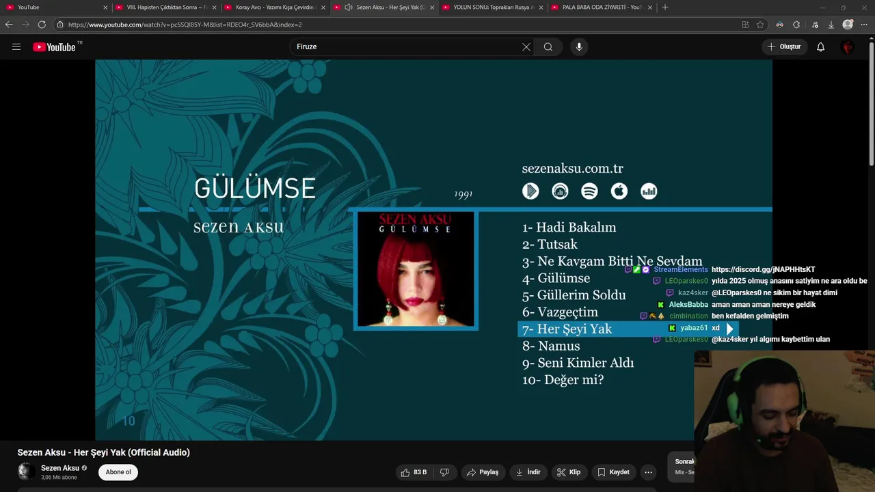Open the YouTube hamburger guide menu
The width and height of the screenshot is (875, 492).
[16, 46]
